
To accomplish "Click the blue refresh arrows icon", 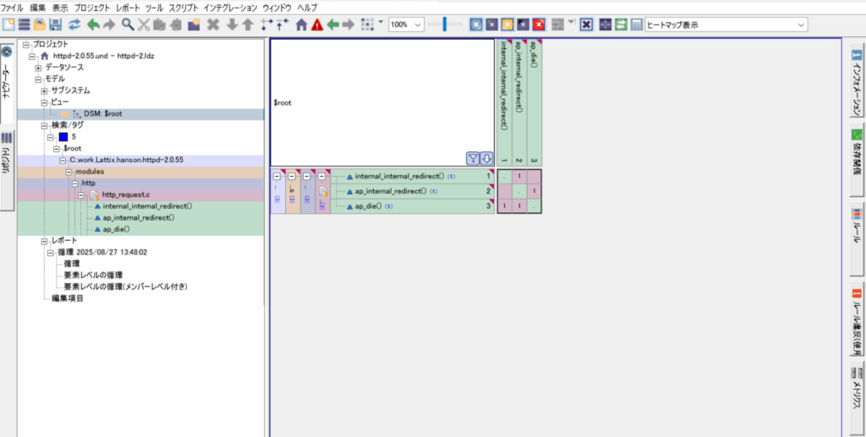I will click(75, 25).
